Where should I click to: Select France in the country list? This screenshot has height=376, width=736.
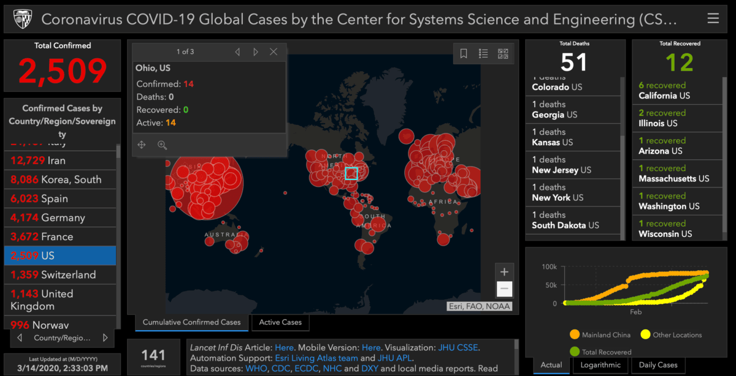point(60,236)
